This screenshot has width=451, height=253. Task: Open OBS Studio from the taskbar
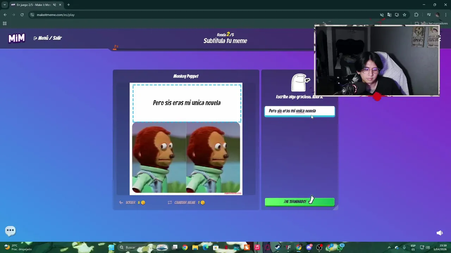point(319,247)
